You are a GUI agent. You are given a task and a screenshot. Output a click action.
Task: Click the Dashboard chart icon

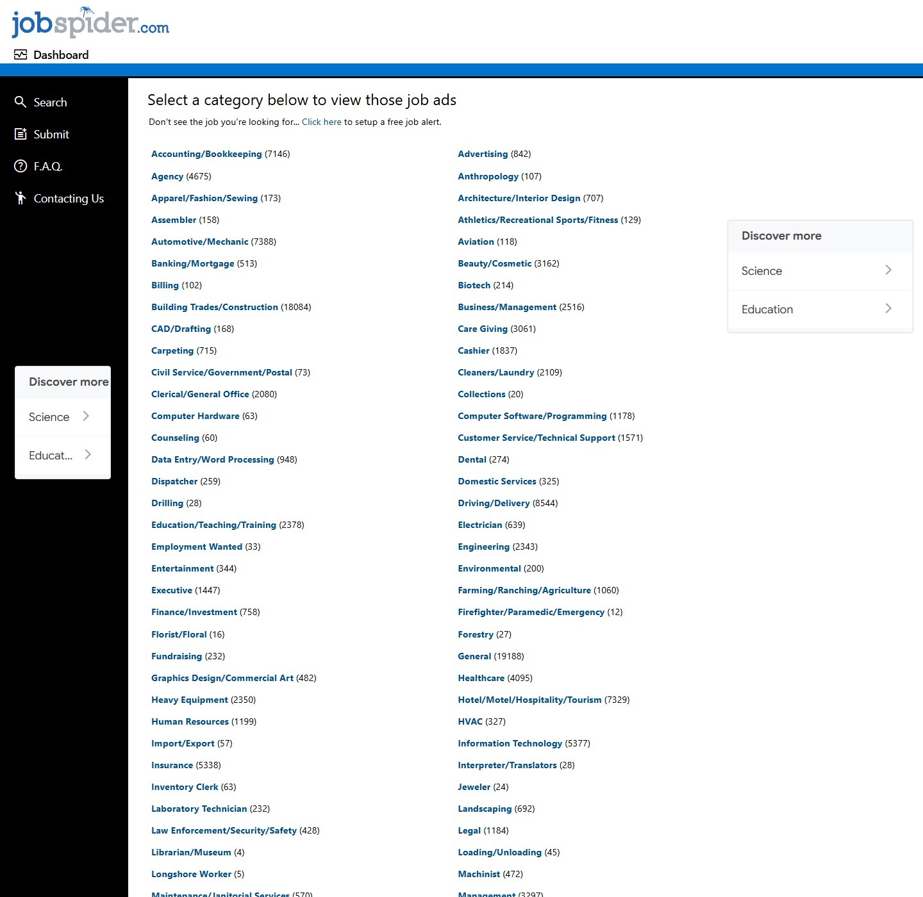(x=21, y=55)
